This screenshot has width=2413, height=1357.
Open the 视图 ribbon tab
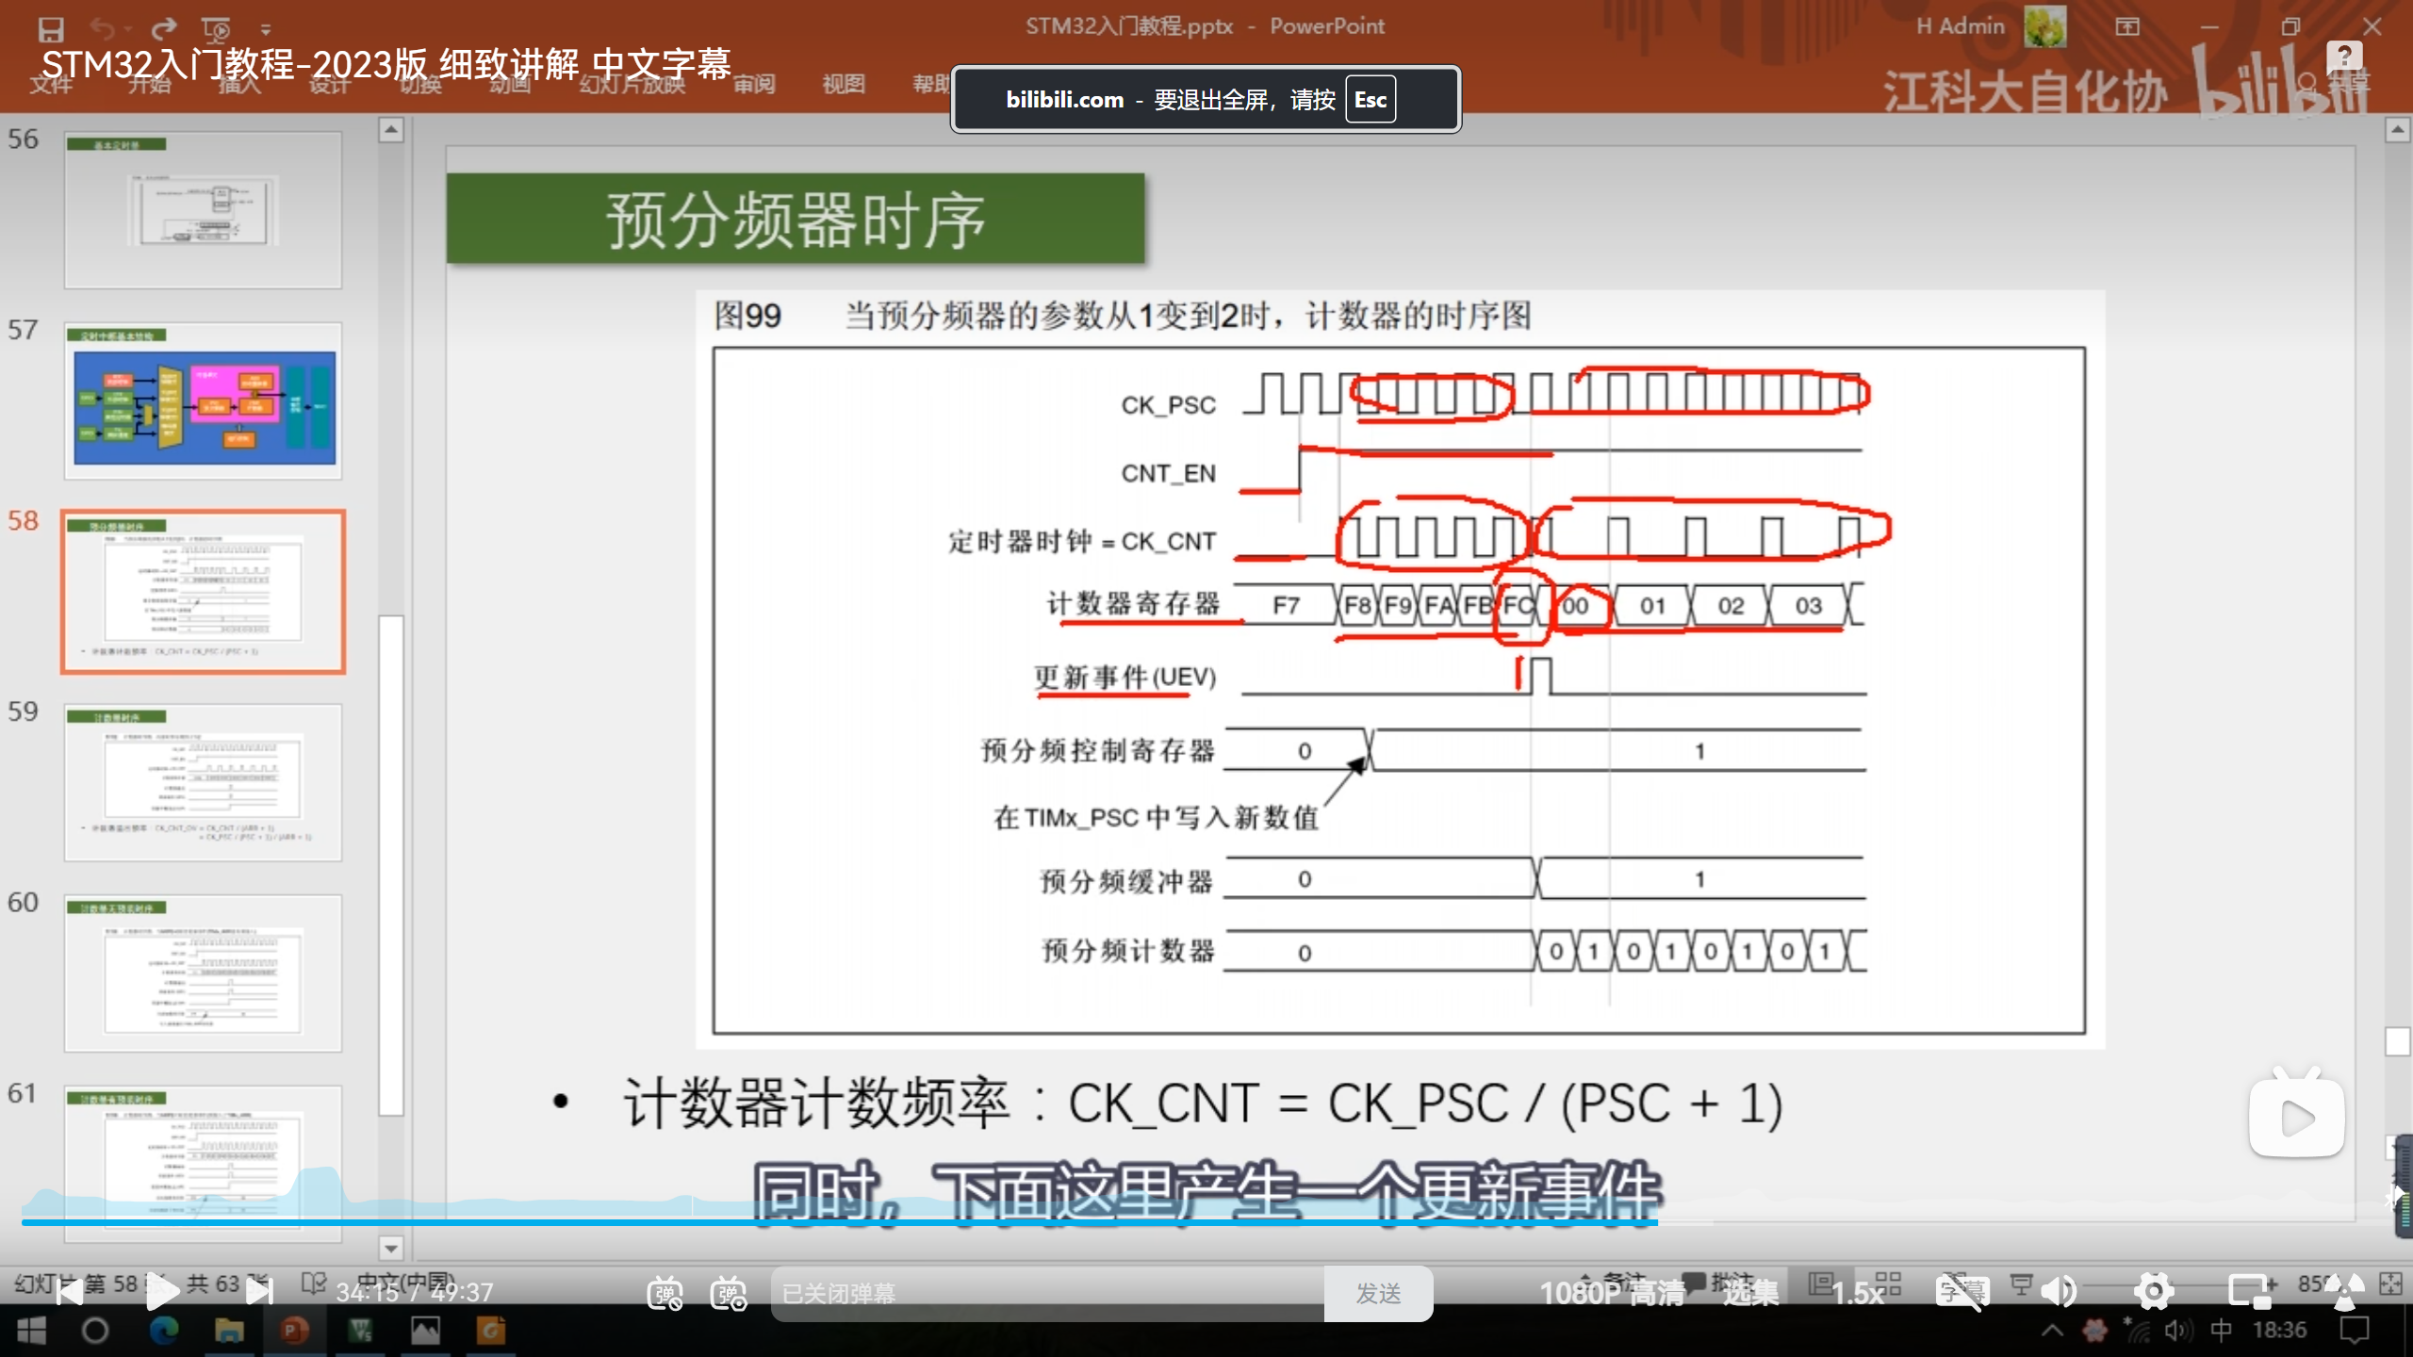(843, 85)
